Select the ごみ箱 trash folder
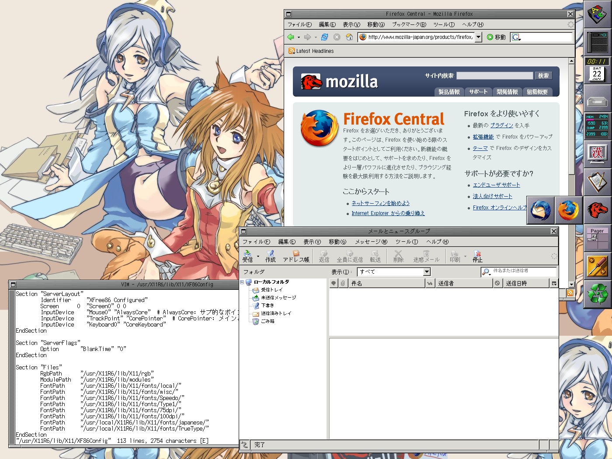The image size is (612, 459). coord(267,321)
